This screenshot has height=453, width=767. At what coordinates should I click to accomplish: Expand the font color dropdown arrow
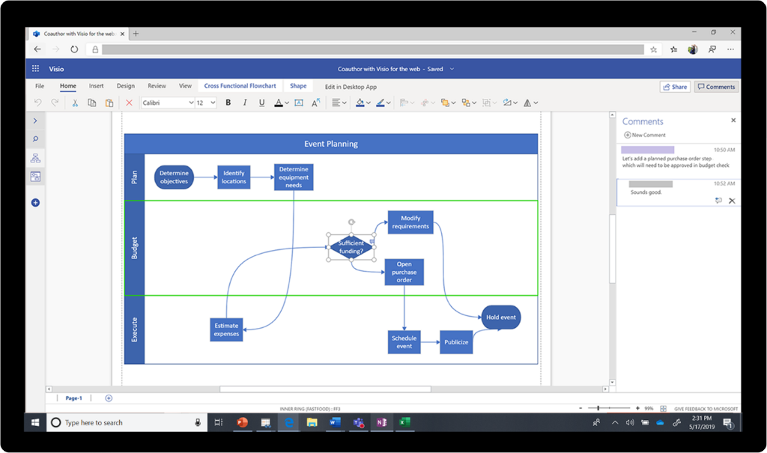click(x=286, y=103)
